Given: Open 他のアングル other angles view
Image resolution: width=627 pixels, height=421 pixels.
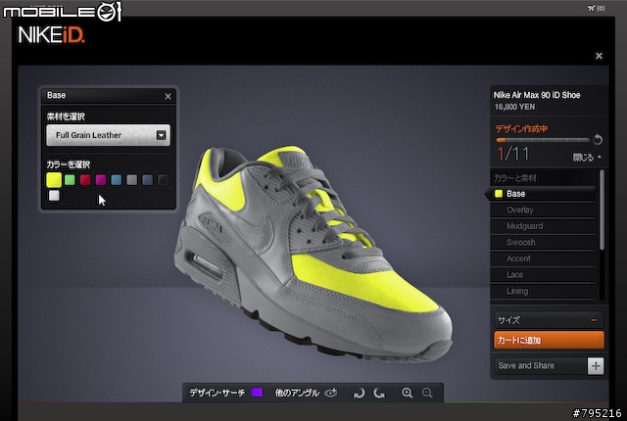Looking at the screenshot, I should [x=306, y=393].
